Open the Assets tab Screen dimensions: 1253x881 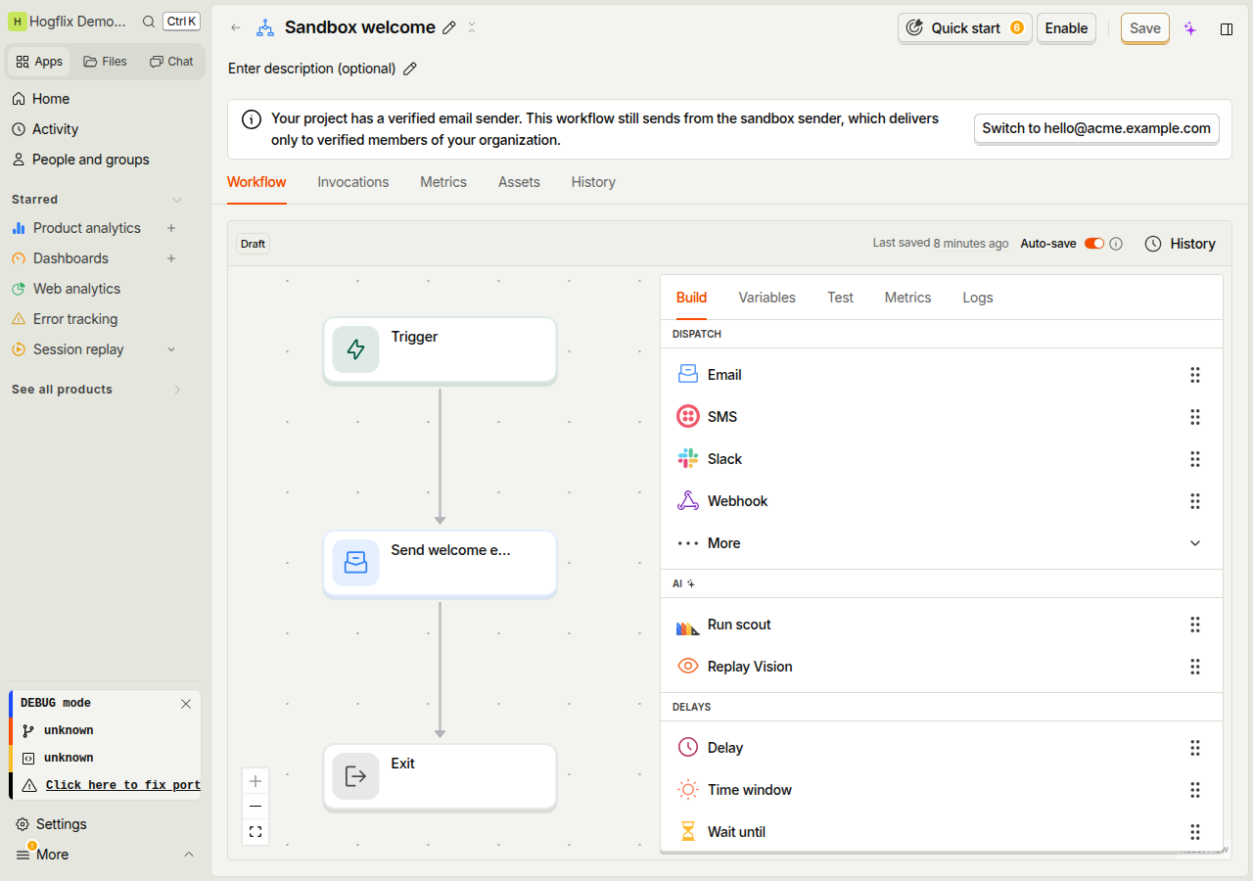[519, 182]
